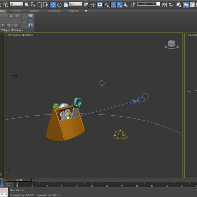This screenshot has width=197, height=197.
Task: Toggle the 2D Snaps button
Action: (x=107, y=5)
